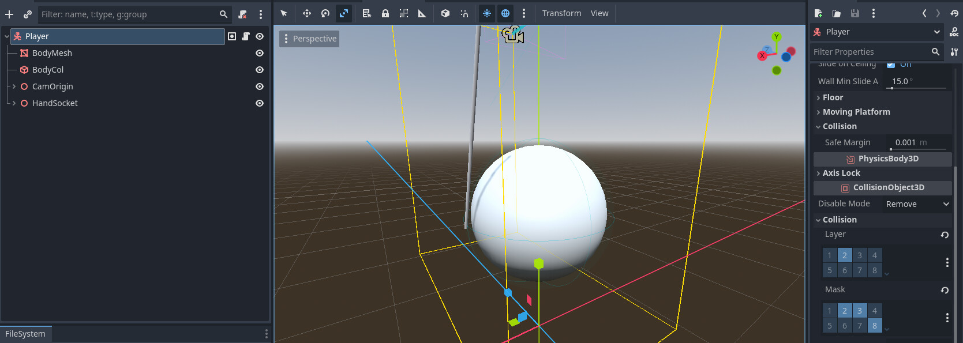Open the View menu
963x343 pixels.
[x=599, y=13]
